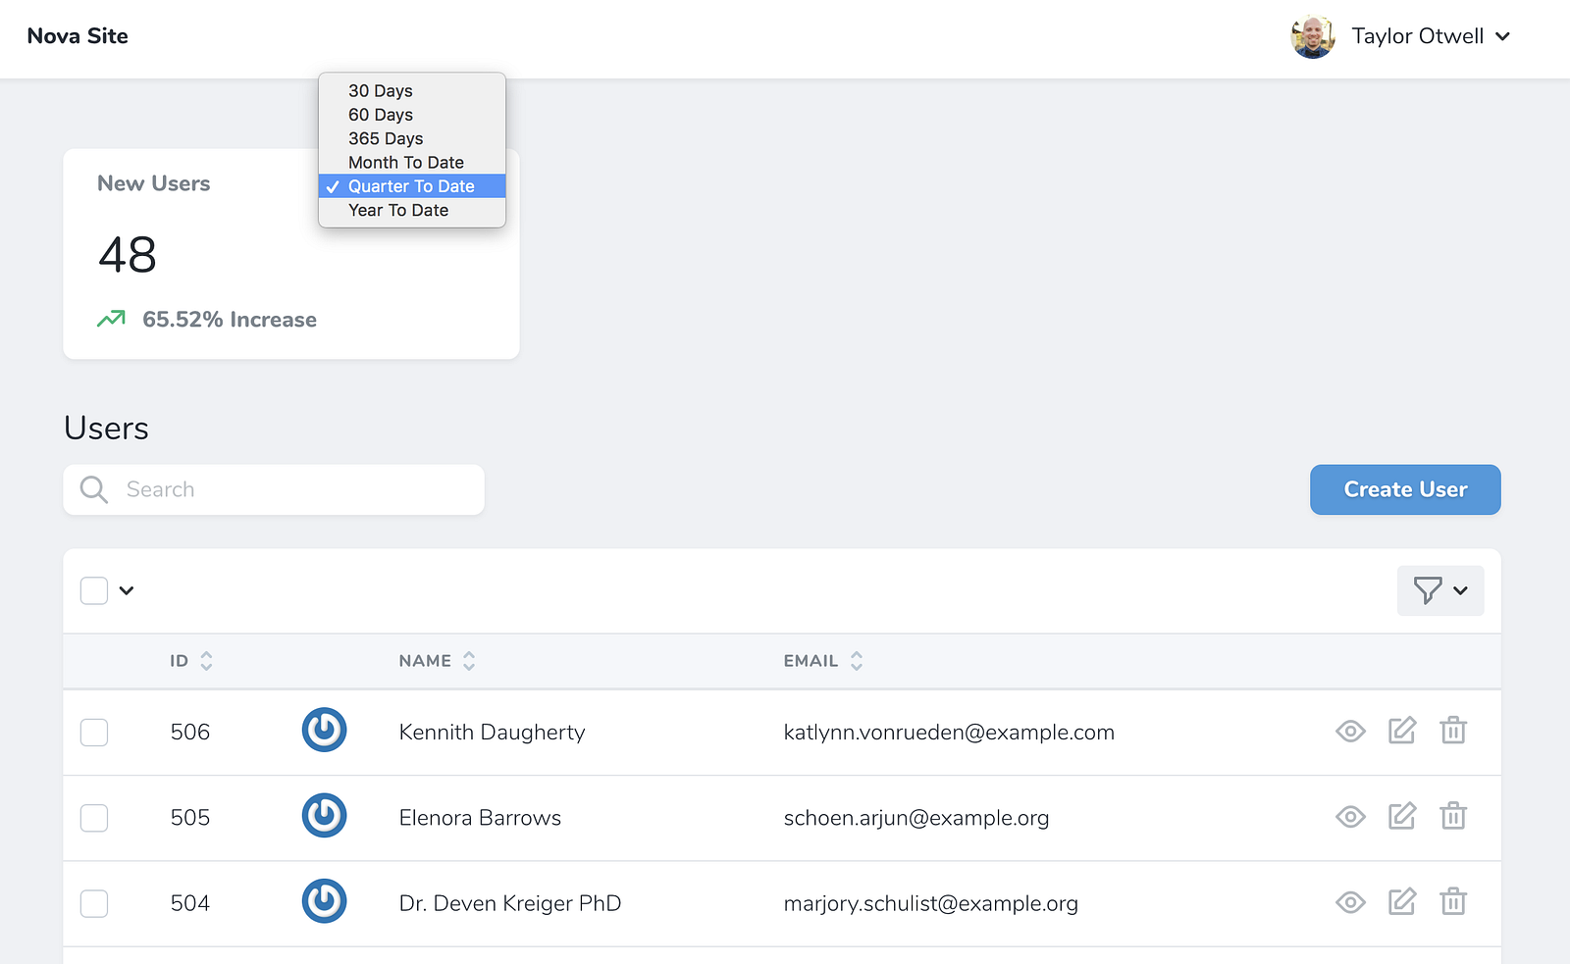
Task: Sort table by ID column
Action: 190,661
